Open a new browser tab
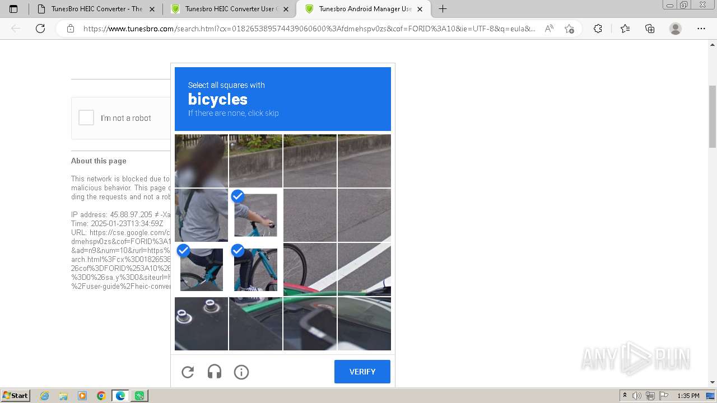Image resolution: width=717 pixels, height=403 pixels. [x=443, y=9]
